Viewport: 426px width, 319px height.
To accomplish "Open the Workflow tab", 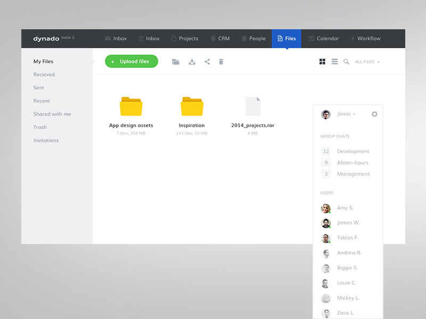I will click(x=366, y=38).
